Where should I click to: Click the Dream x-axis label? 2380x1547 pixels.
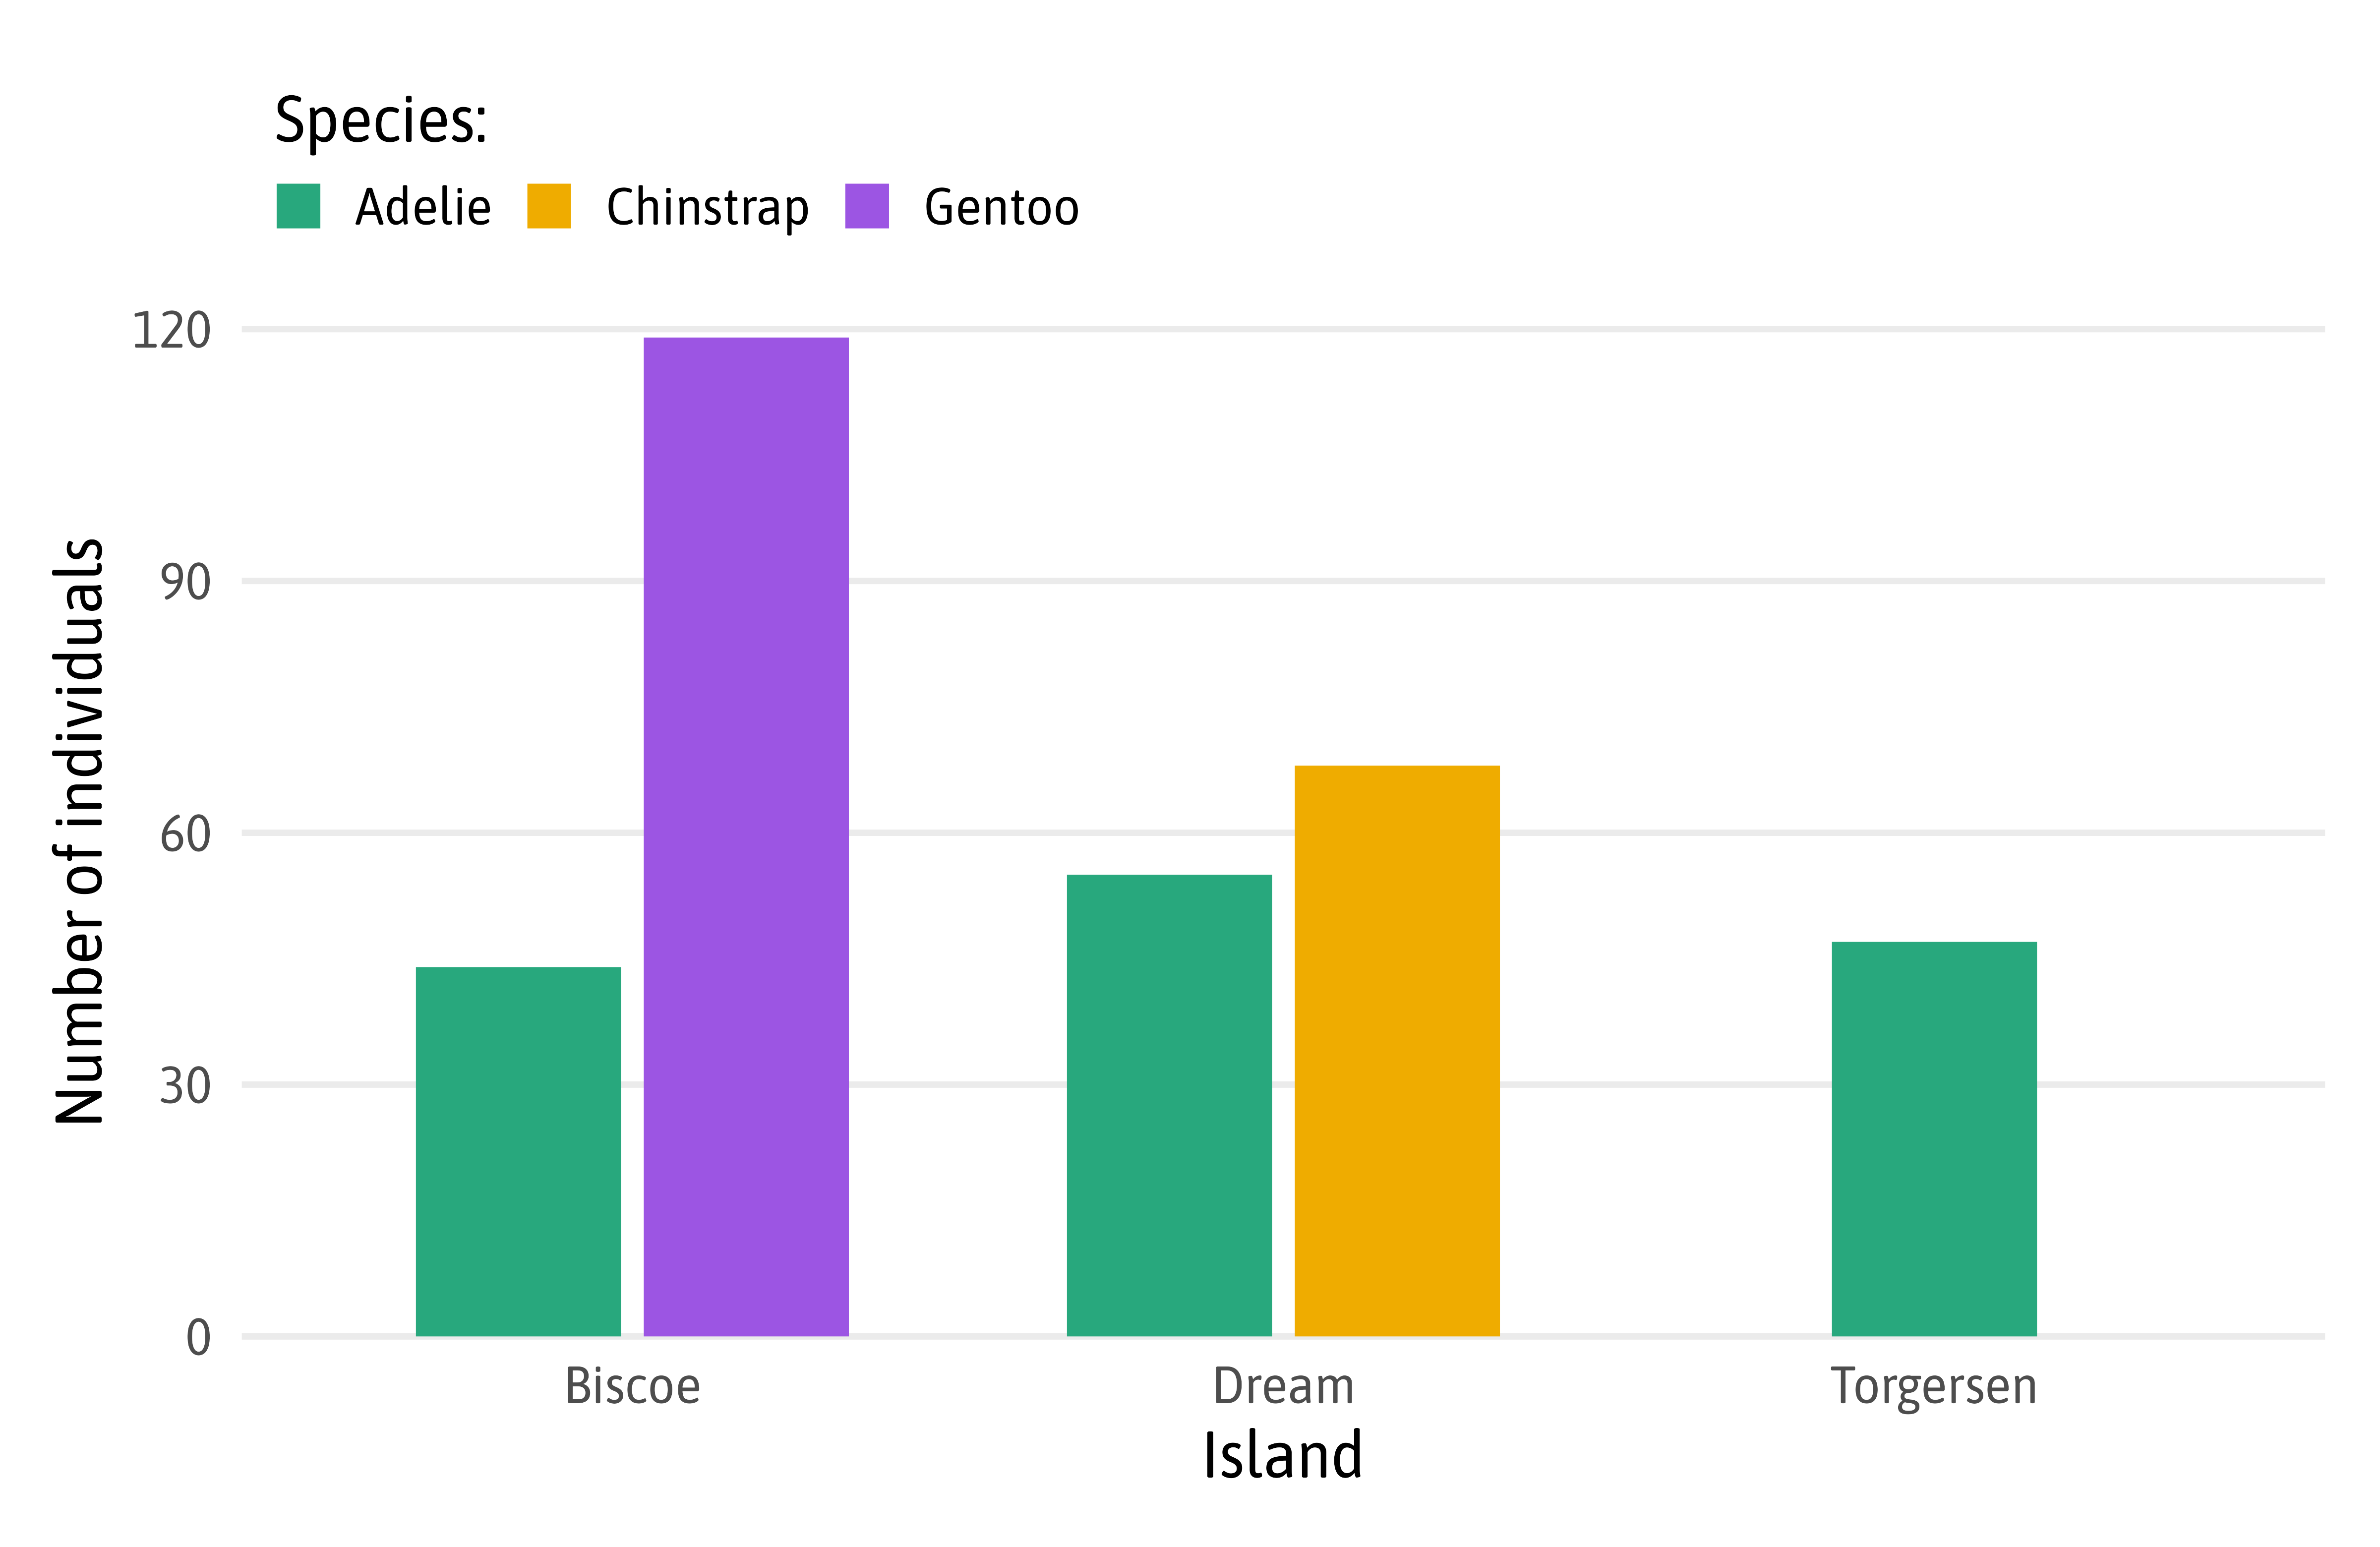click(x=1283, y=1386)
